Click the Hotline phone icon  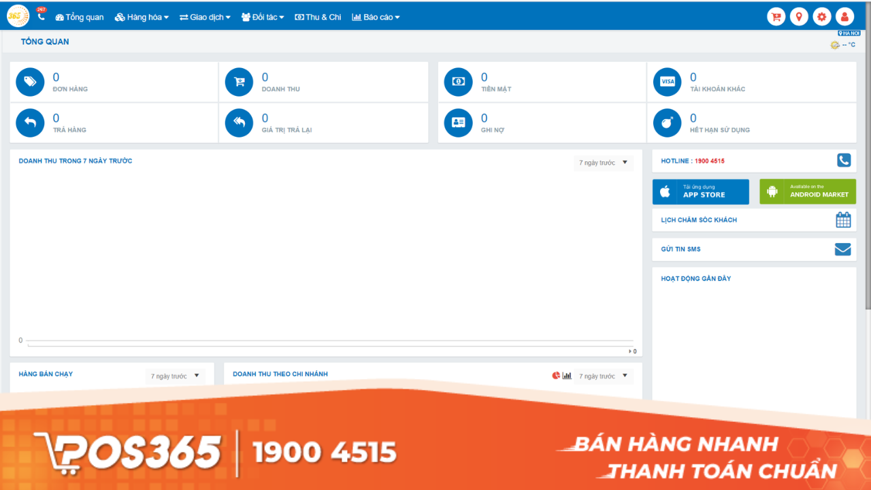point(844,161)
